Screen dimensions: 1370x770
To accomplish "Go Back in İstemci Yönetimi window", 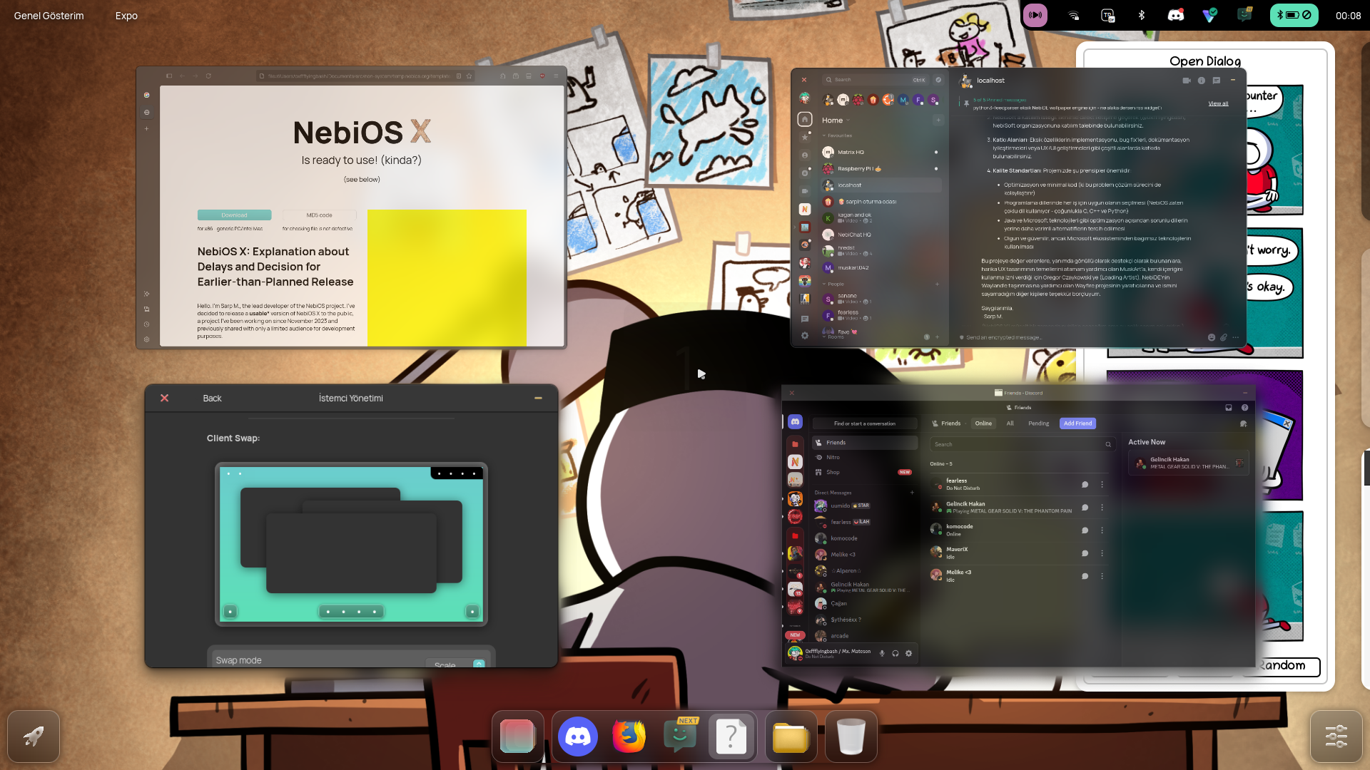I will pyautogui.click(x=212, y=398).
